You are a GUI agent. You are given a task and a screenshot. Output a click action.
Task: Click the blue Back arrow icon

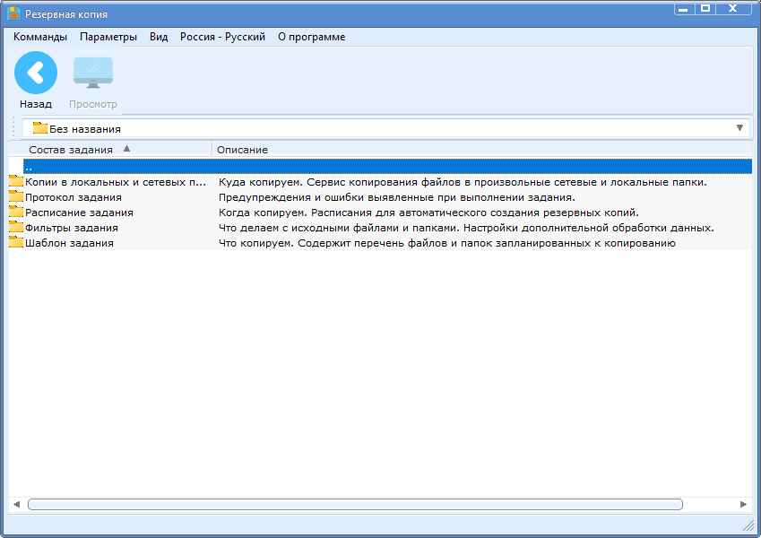point(36,73)
